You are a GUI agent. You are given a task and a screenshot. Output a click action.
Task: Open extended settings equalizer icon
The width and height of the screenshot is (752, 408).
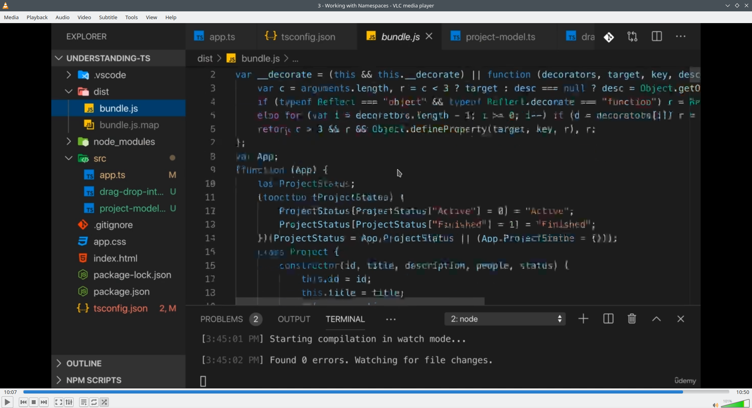point(69,402)
